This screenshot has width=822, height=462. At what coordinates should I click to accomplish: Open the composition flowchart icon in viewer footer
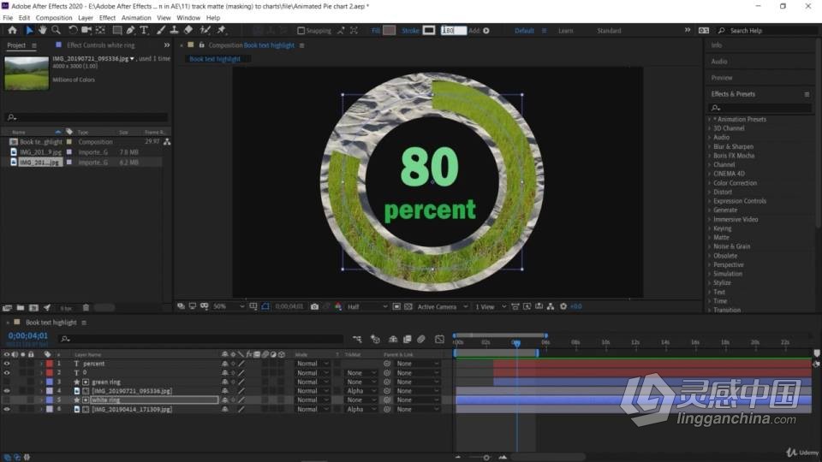551,306
